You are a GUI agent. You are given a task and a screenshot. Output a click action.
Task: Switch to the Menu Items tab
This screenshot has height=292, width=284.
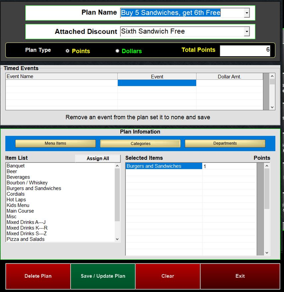pyautogui.click(x=55, y=143)
